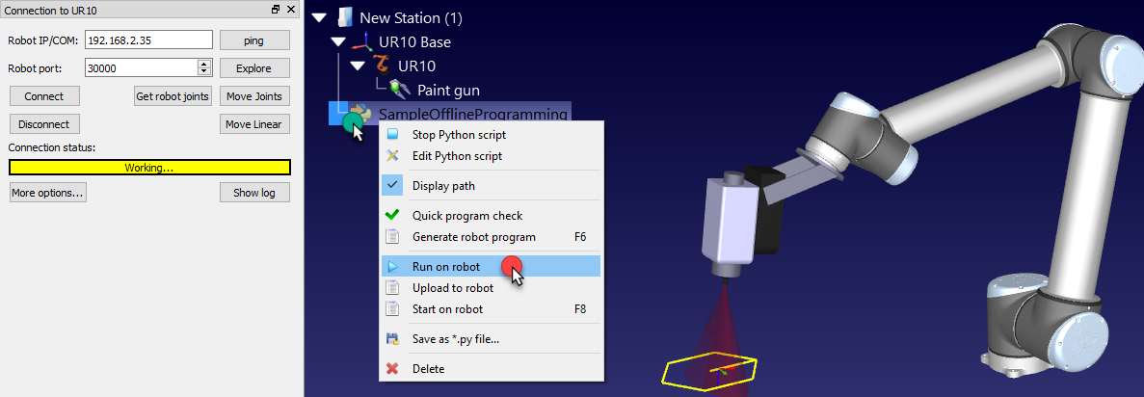1144x397 pixels.
Task: Click the UR10 Base reference frame icon
Action: coord(363,42)
